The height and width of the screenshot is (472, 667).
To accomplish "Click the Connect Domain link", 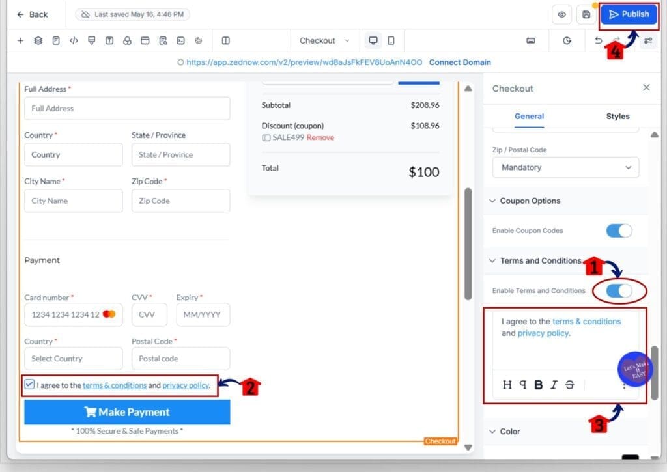I will tap(460, 62).
